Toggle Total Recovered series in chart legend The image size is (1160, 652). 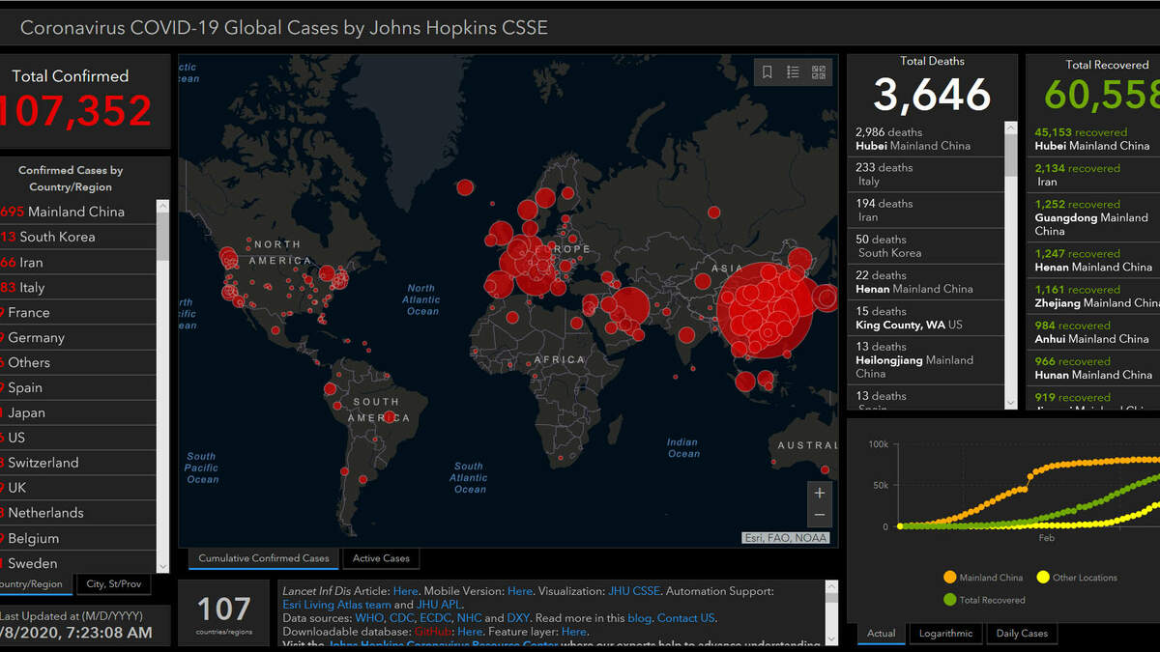[x=983, y=600]
